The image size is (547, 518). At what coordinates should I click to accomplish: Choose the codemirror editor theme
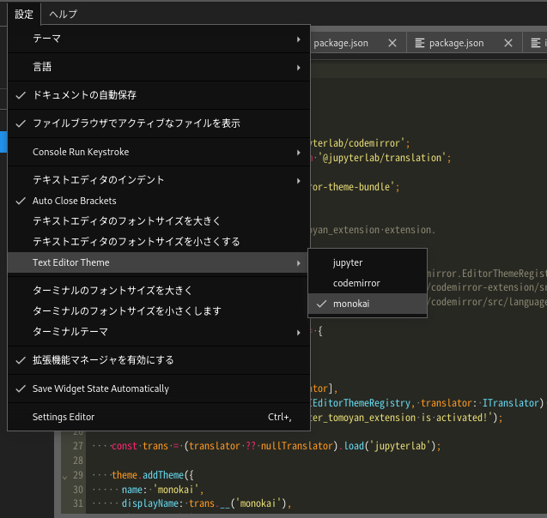point(356,283)
